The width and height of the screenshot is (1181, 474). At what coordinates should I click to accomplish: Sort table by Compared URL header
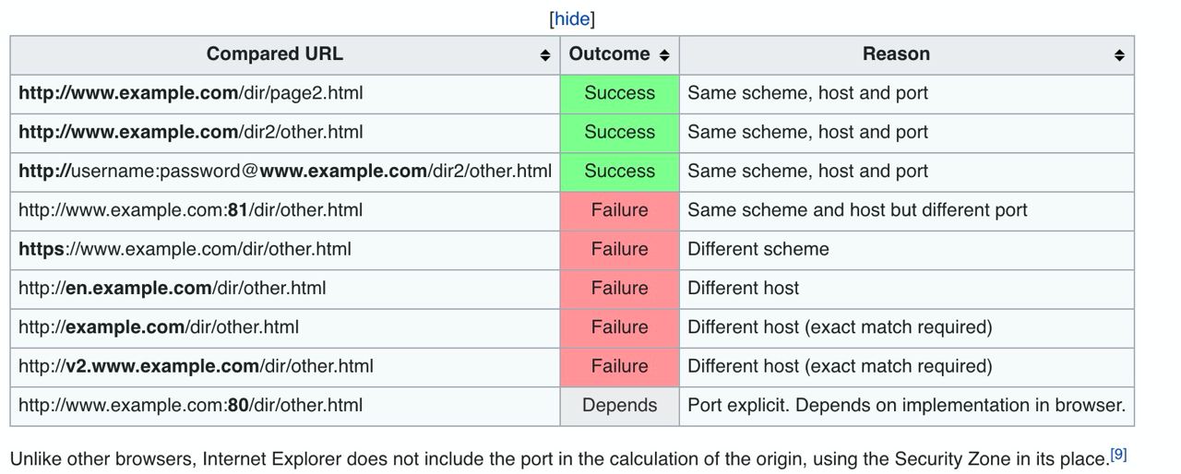[275, 54]
